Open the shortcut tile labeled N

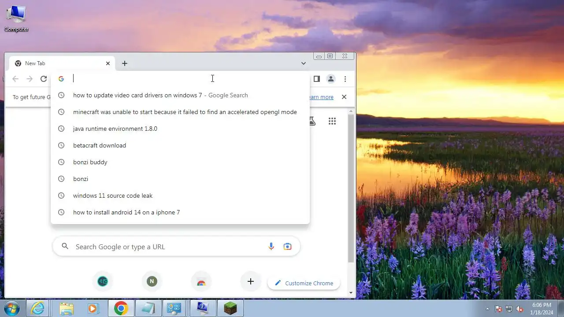click(152, 281)
